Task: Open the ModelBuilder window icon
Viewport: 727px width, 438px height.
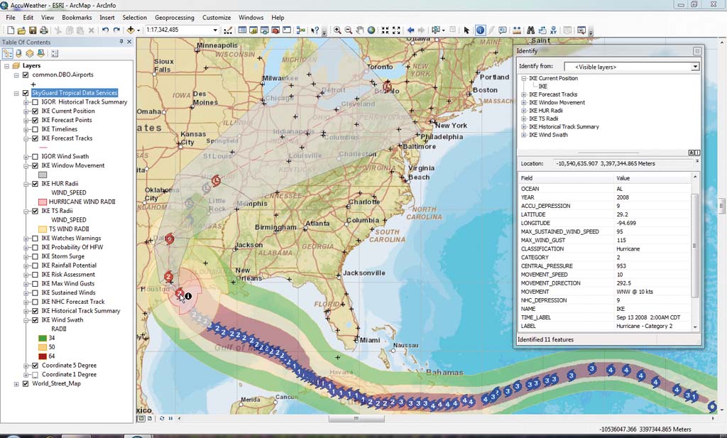Action: 300,30
